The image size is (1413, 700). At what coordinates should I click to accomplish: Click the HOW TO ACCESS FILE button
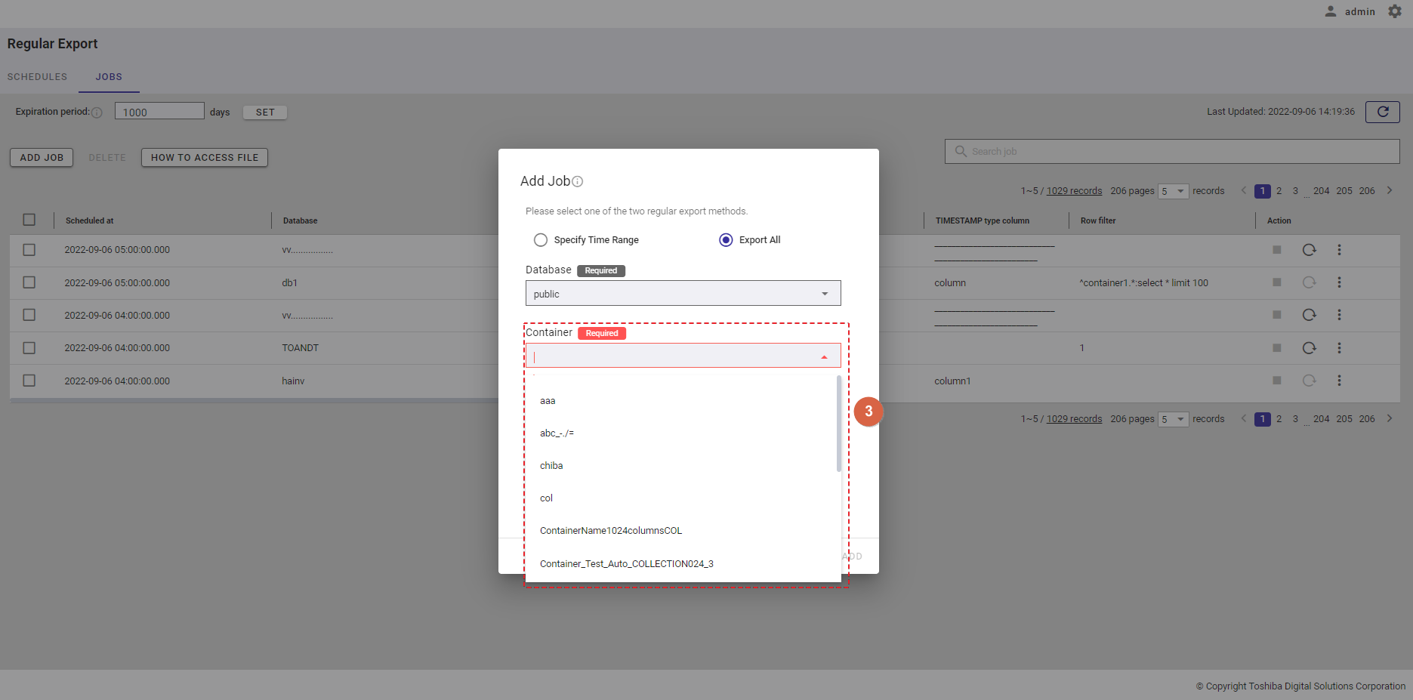[x=204, y=158]
